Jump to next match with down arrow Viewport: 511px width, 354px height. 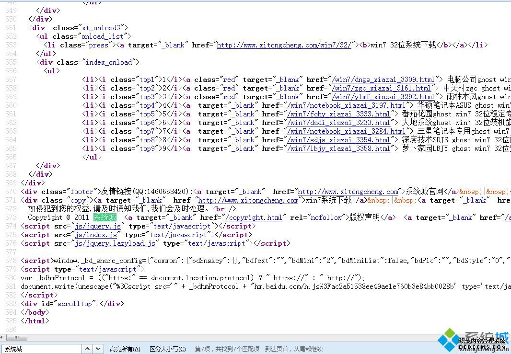click(98, 349)
